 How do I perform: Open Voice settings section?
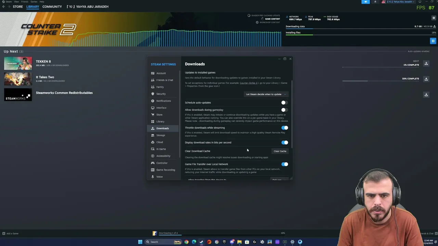163,177
